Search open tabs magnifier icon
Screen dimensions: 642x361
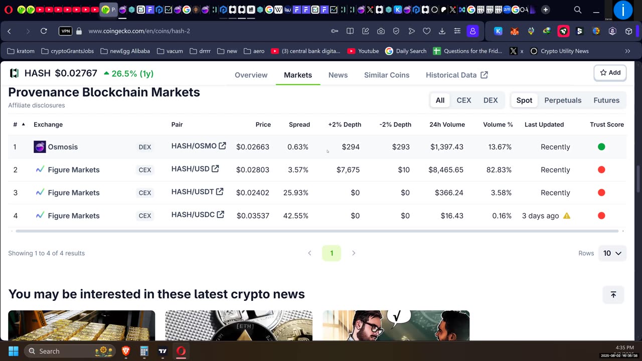click(x=578, y=10)
